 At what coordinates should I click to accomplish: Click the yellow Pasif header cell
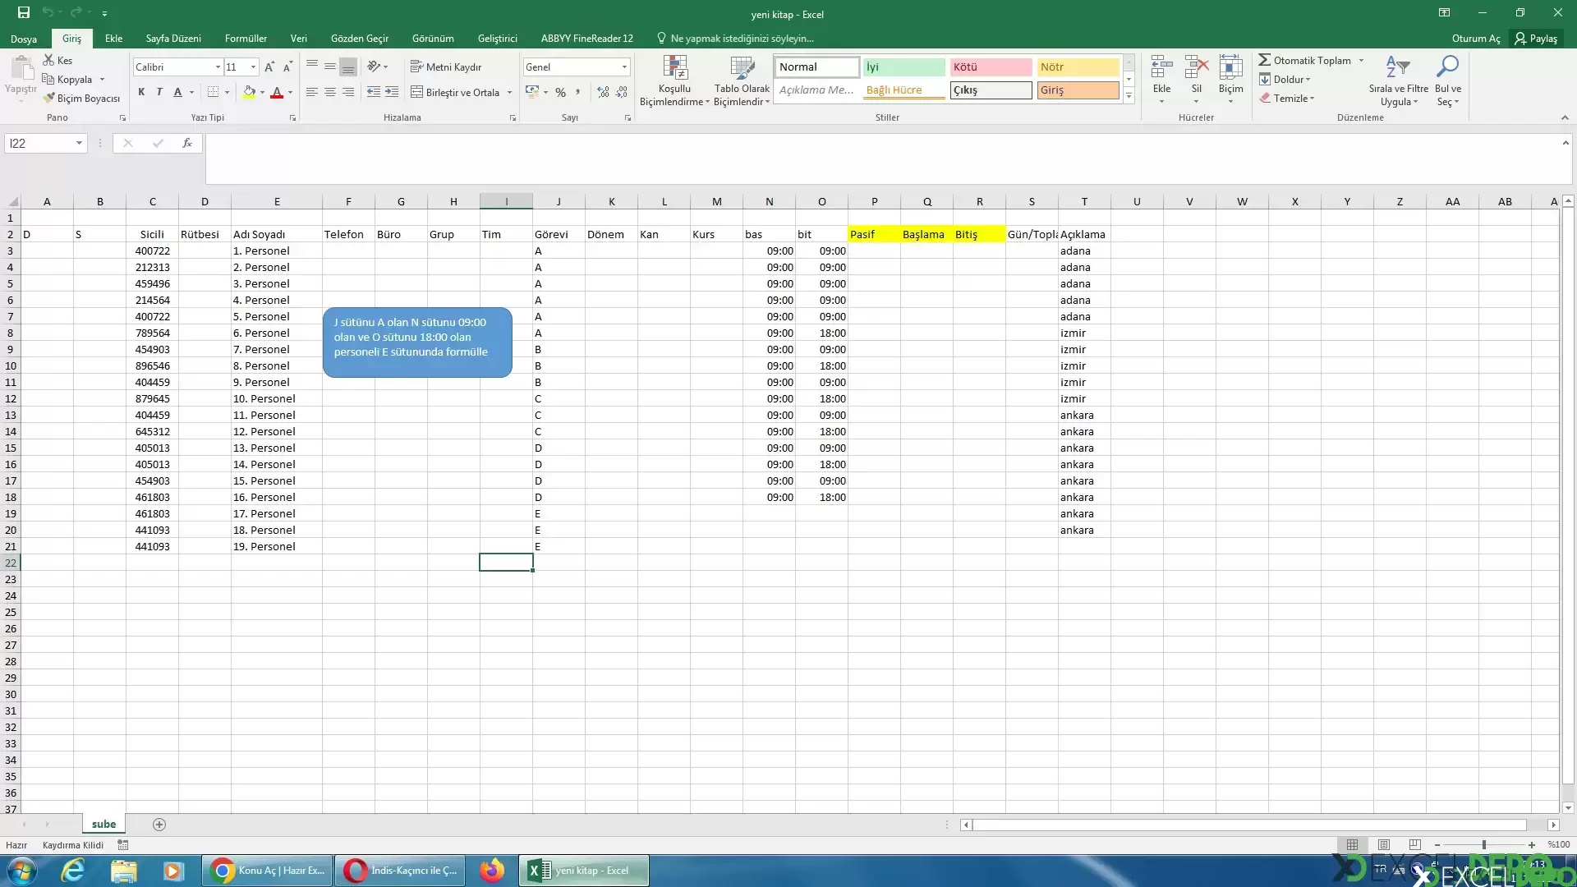(874, 234)
